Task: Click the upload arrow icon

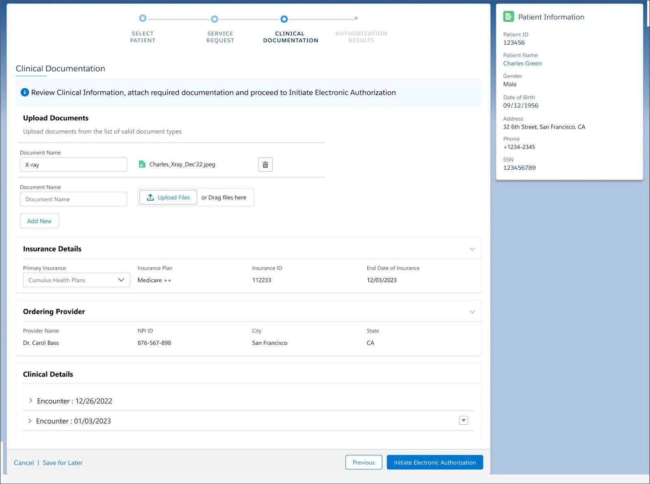Action: point(150,197)
